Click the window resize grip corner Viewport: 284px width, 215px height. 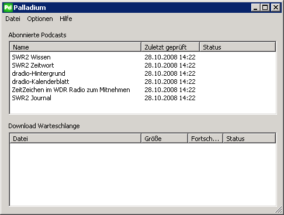pyautogui.click(x=279, y=210)
